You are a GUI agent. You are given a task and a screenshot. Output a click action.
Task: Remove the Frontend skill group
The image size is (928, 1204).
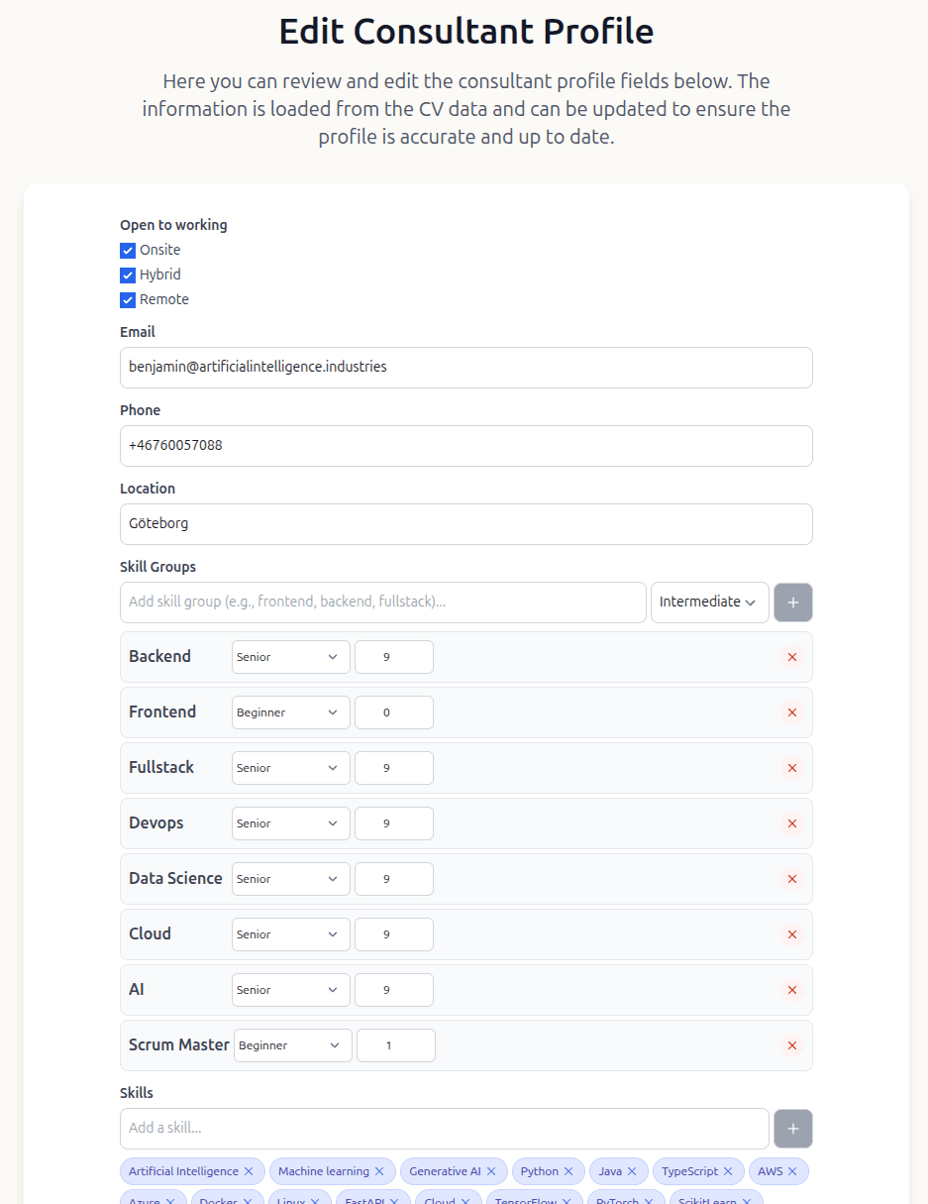coord(791,711)
